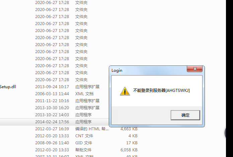Select the 应用程序 row dated 2014-02-24 17:56
Image resolution: width=233 pixels, height=157 pixels.
tap(54, 122)
